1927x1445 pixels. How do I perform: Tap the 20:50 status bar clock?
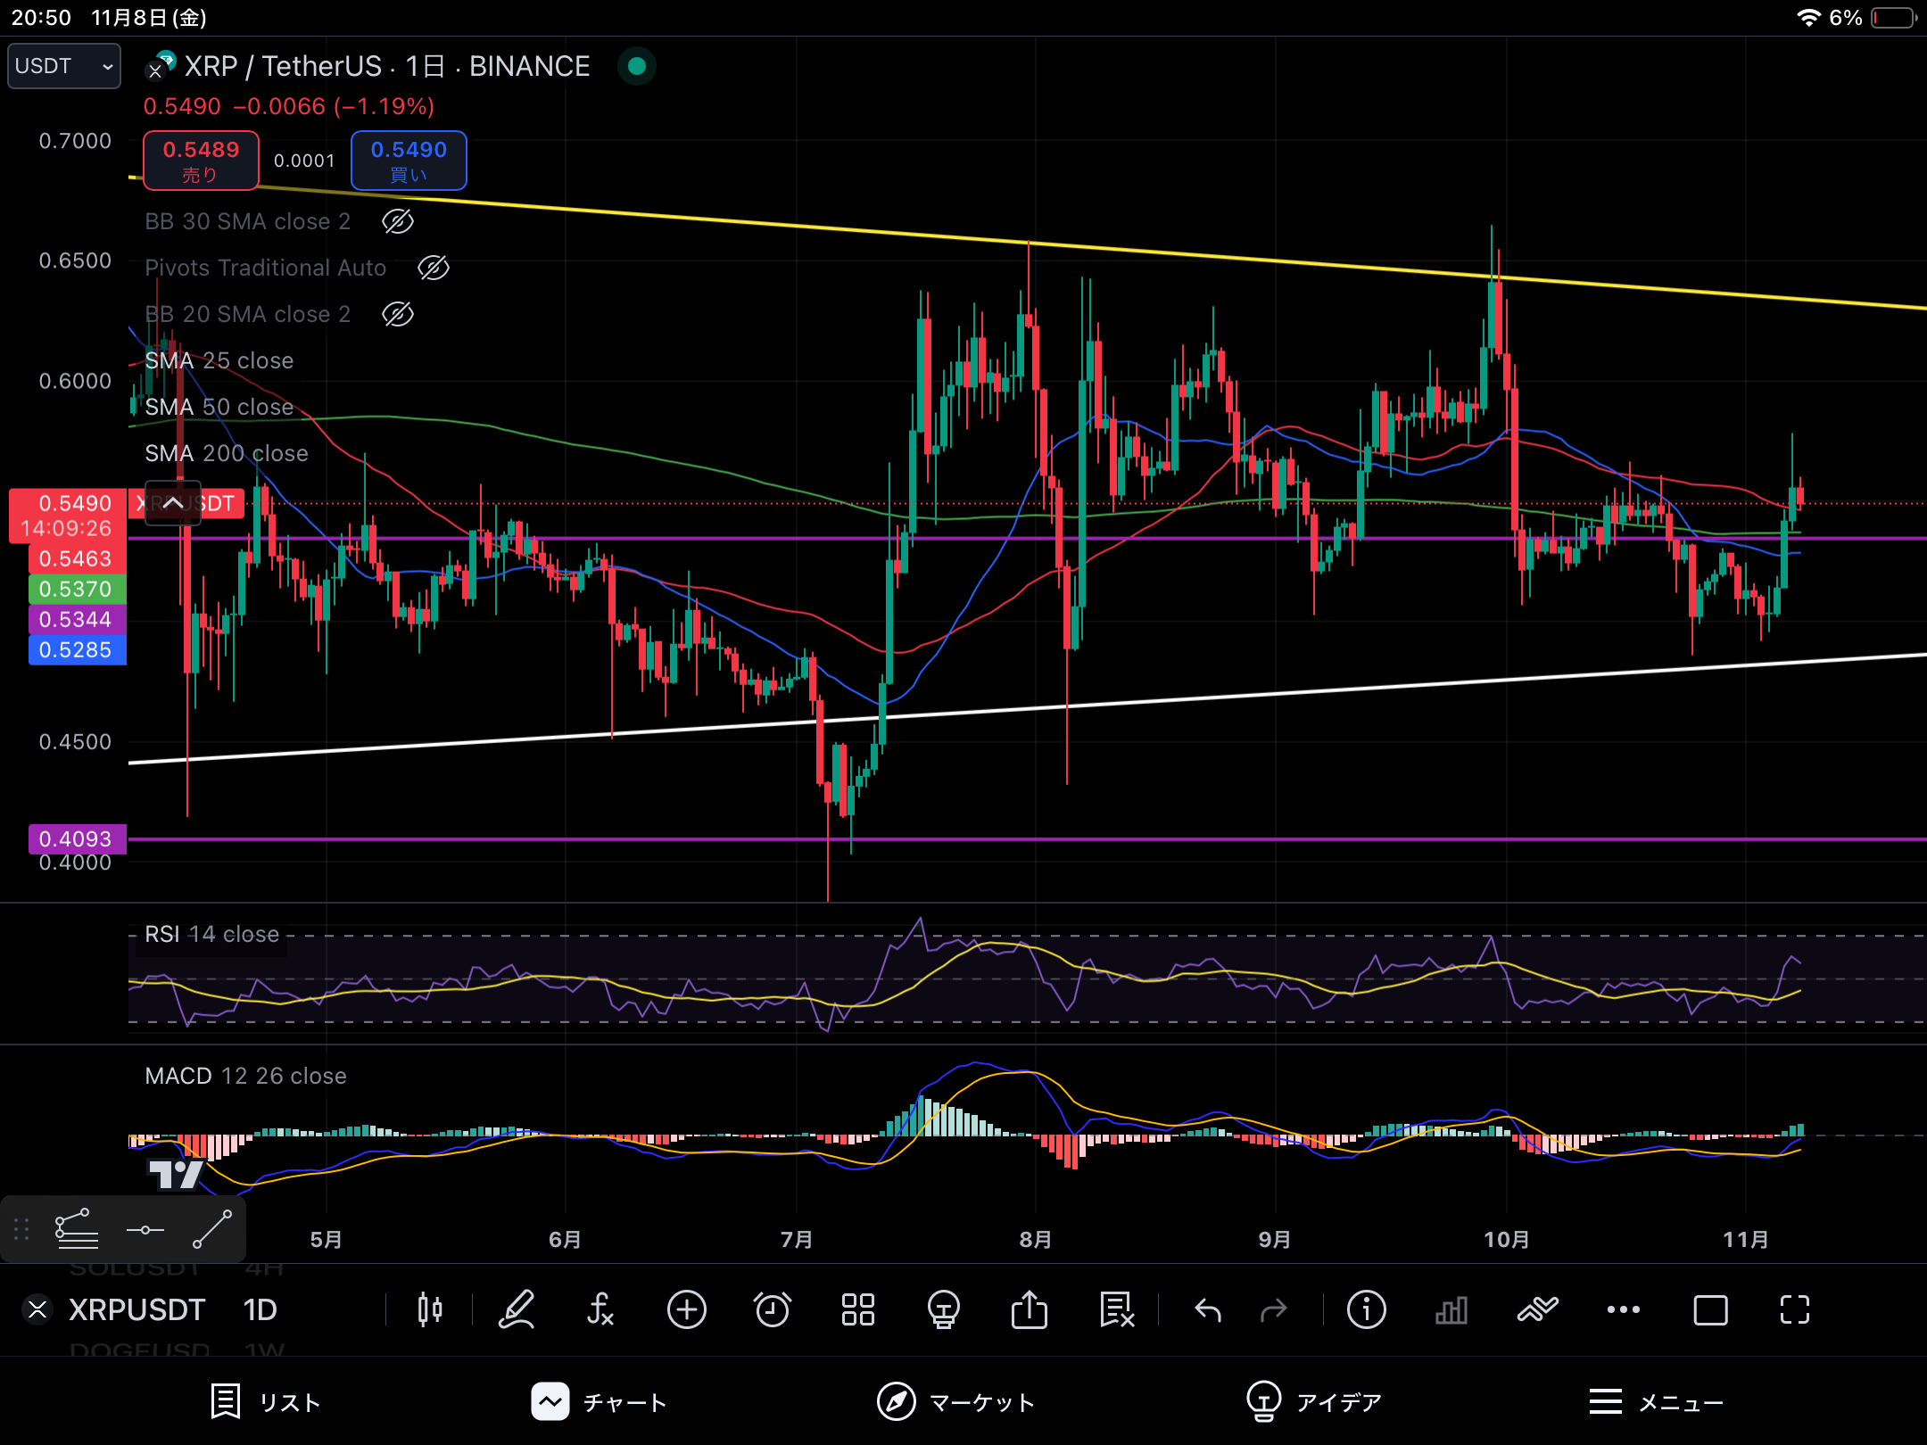(41, 18)
